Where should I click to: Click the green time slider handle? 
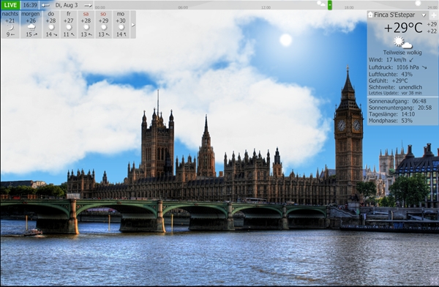point(330,5)
